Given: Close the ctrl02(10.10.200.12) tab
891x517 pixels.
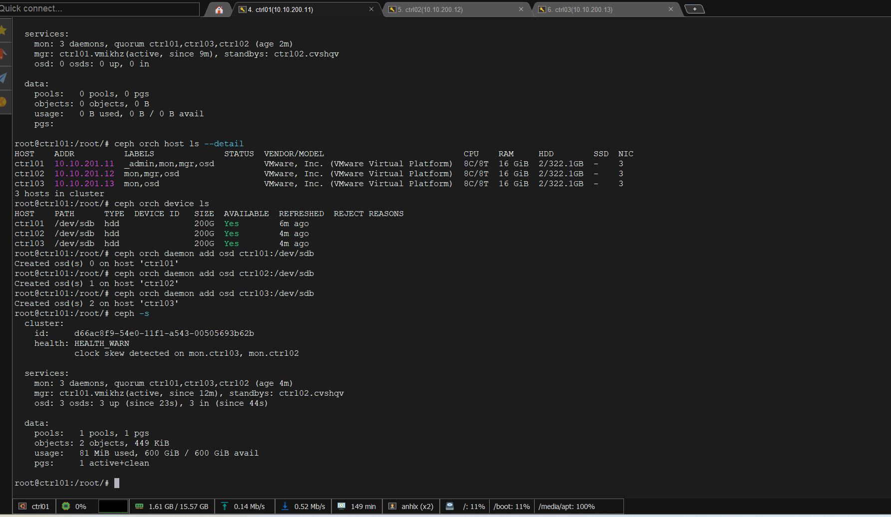Looking at the screenshot, I should pos(521,9).
